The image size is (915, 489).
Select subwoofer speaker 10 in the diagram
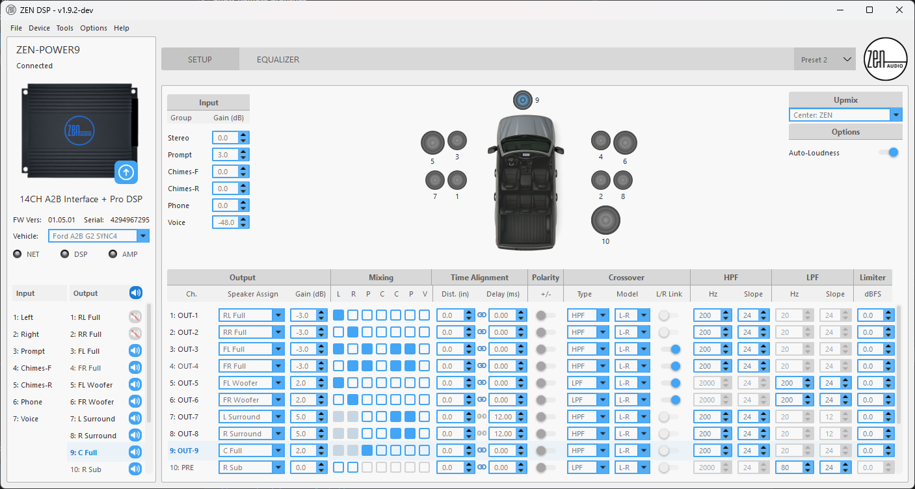pyautogui.click(x=605, y=220)
